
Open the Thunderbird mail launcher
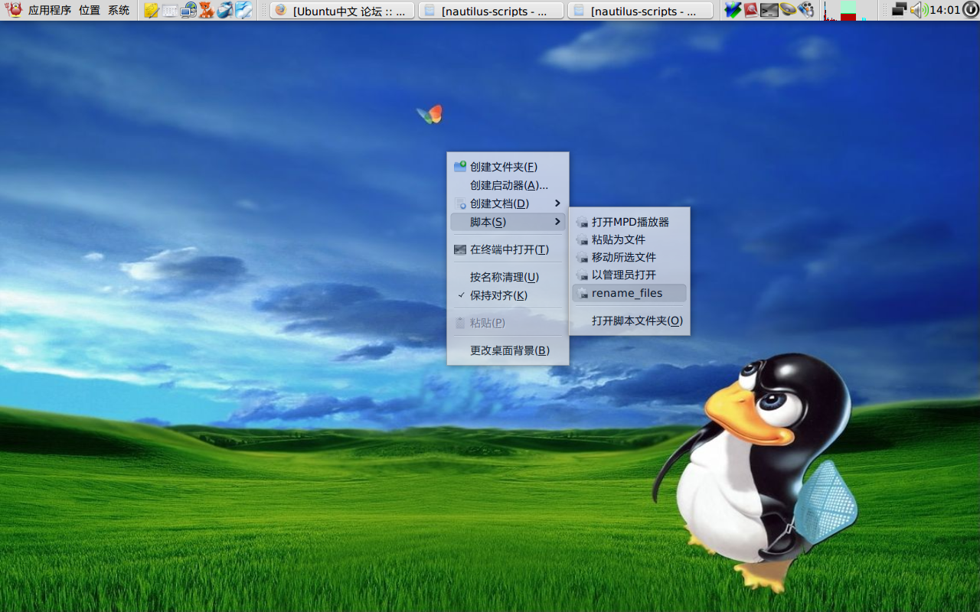(x=225, y=10)
